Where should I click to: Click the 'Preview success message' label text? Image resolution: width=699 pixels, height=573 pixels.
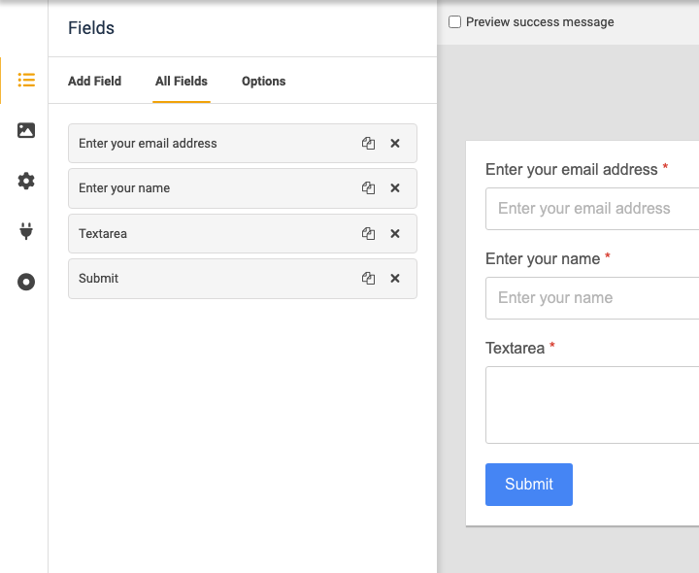coord(540,21)
